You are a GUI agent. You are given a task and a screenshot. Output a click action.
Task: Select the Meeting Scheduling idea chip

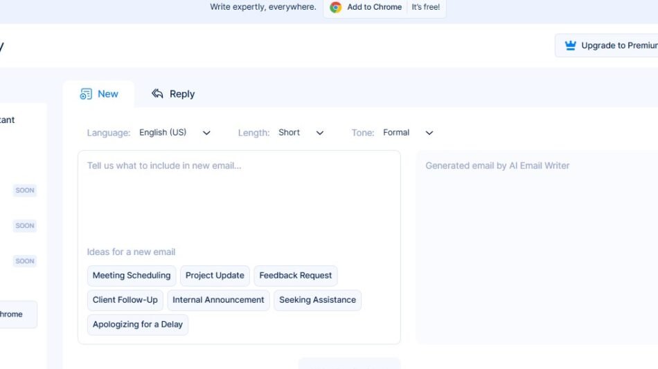(132, 276)
